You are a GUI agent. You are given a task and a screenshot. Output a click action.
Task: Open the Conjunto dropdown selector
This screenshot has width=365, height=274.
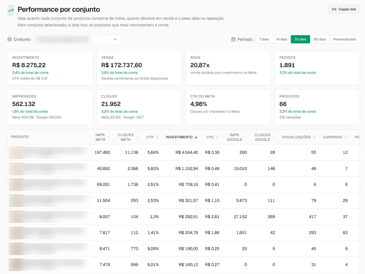(77, 39)
